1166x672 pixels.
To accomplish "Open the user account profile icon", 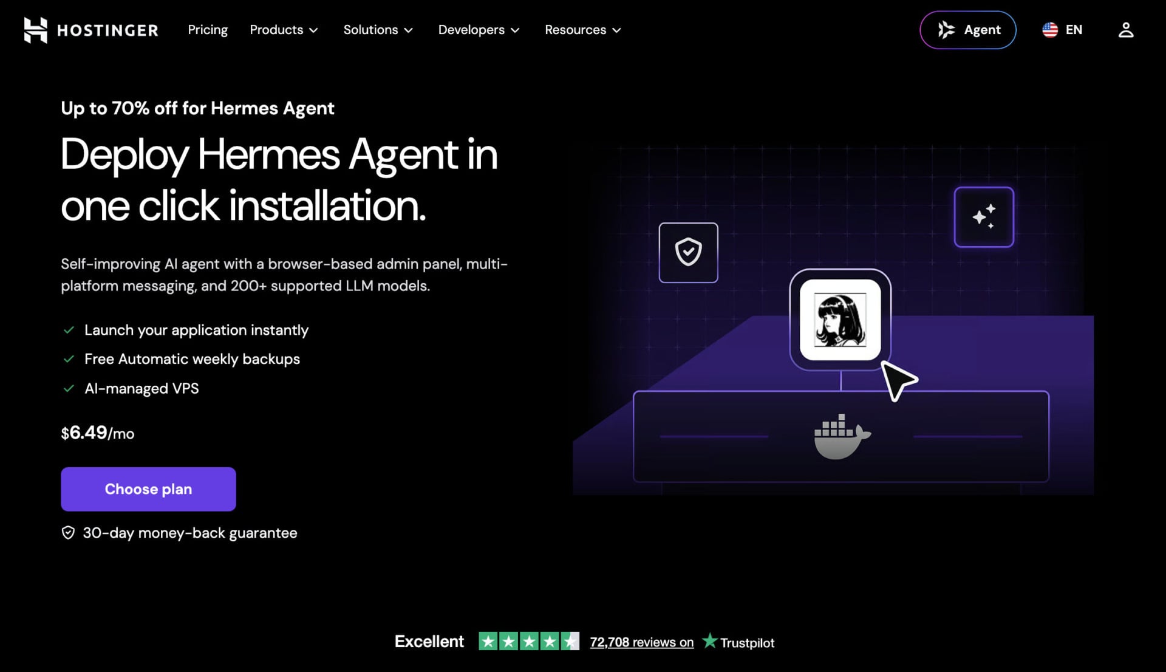I will click(1126, 30).
